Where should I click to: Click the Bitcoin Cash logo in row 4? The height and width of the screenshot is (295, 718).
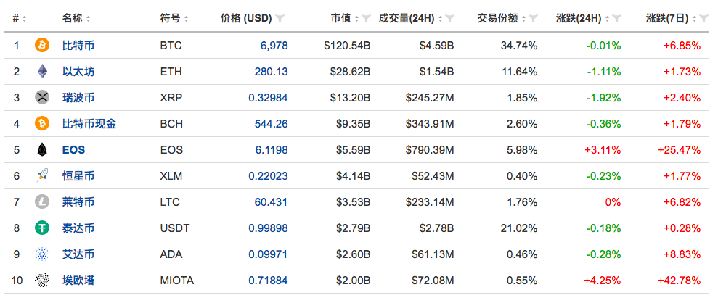point(42,124)
